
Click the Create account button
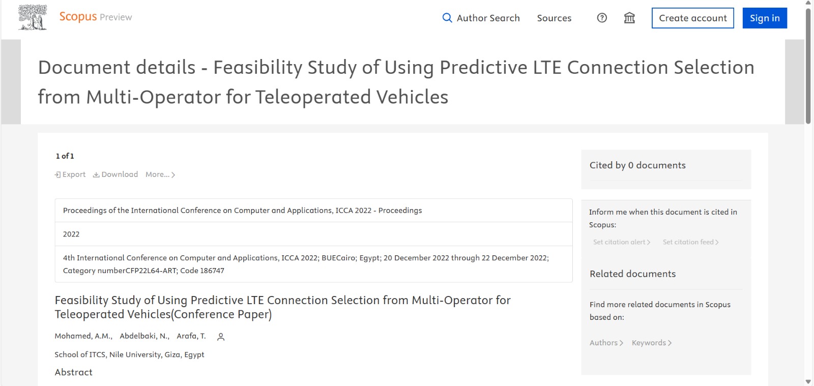click(692, 18)
